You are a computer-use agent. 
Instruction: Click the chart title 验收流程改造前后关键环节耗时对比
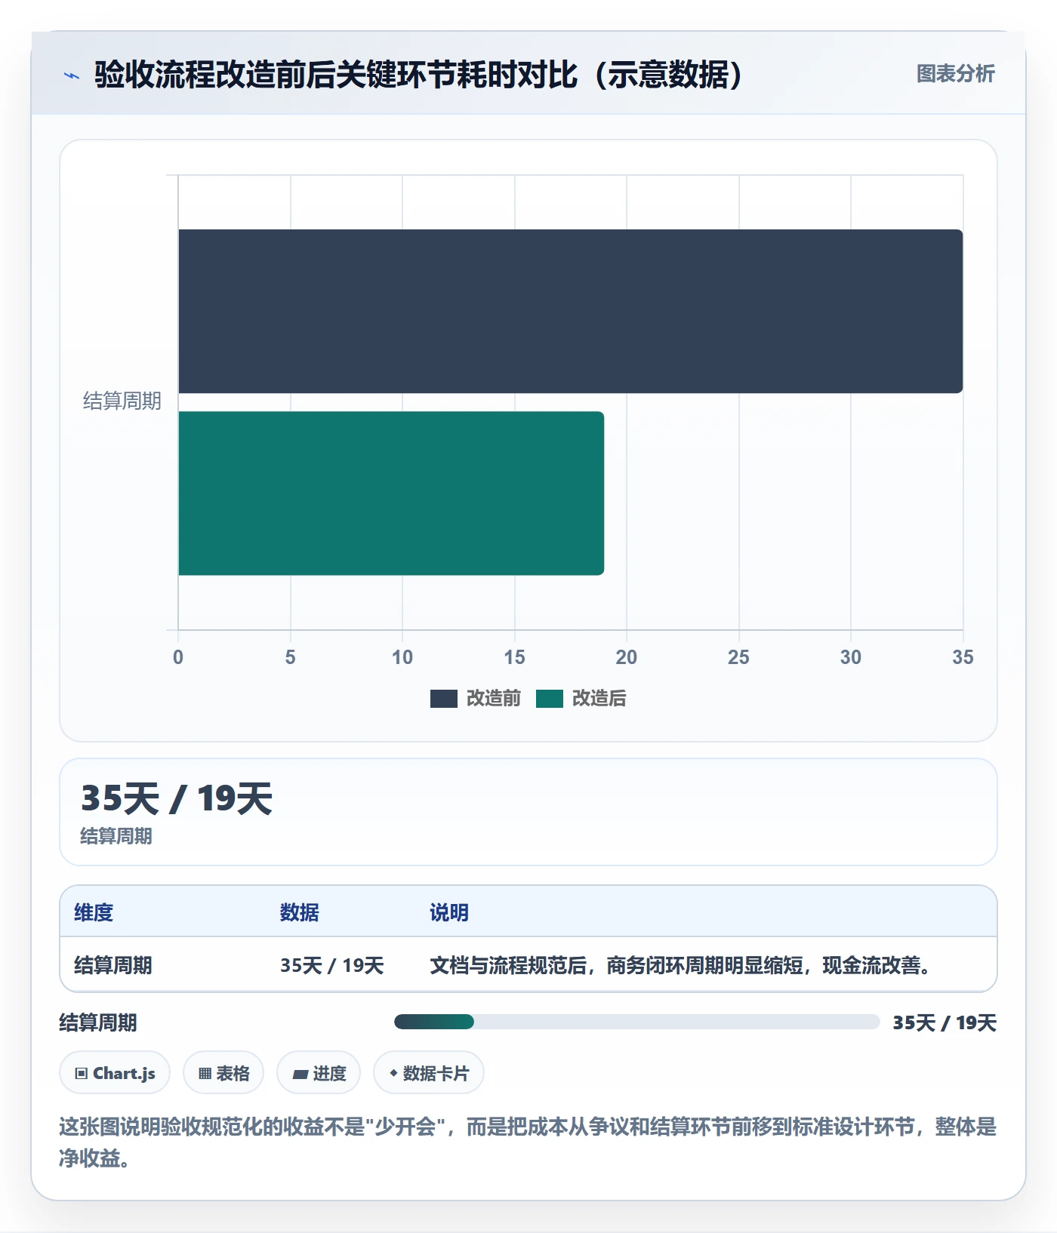(420, 75)
